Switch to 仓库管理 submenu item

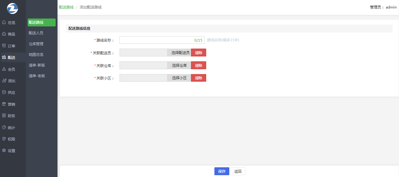coord(36,44)
